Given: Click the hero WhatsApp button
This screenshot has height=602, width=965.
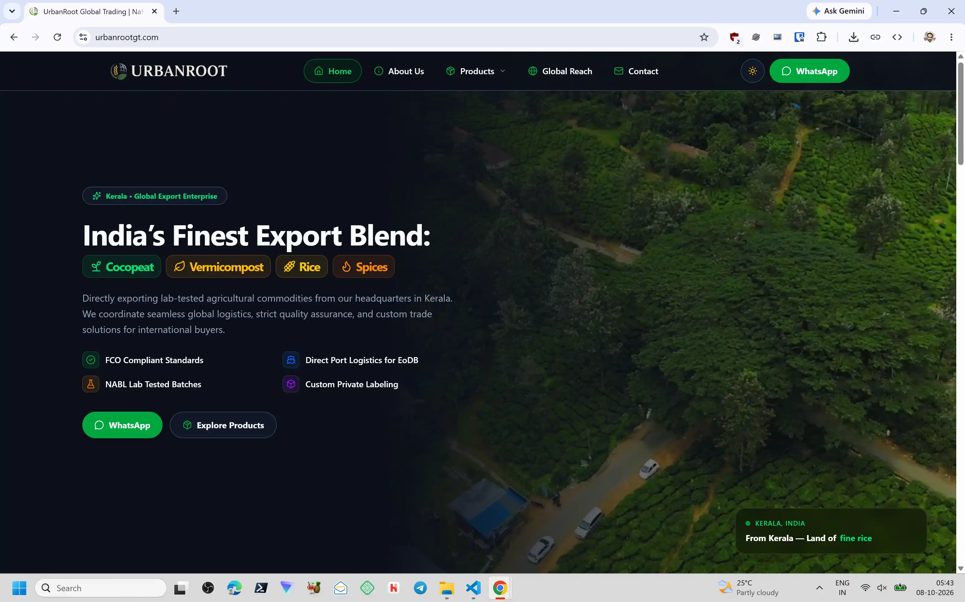Looking at the screenshot, I should tap(122, 425).
